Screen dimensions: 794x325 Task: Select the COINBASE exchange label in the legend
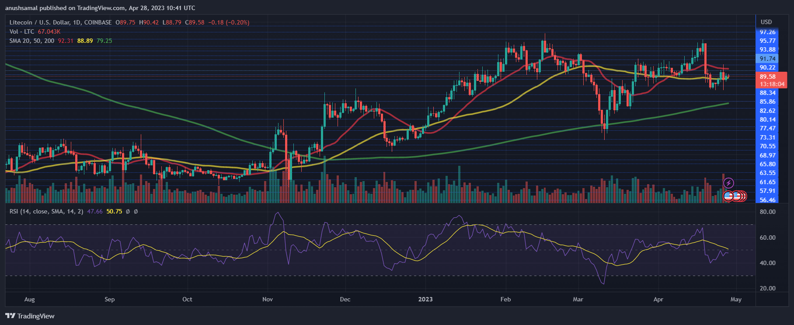pos(98,22)
